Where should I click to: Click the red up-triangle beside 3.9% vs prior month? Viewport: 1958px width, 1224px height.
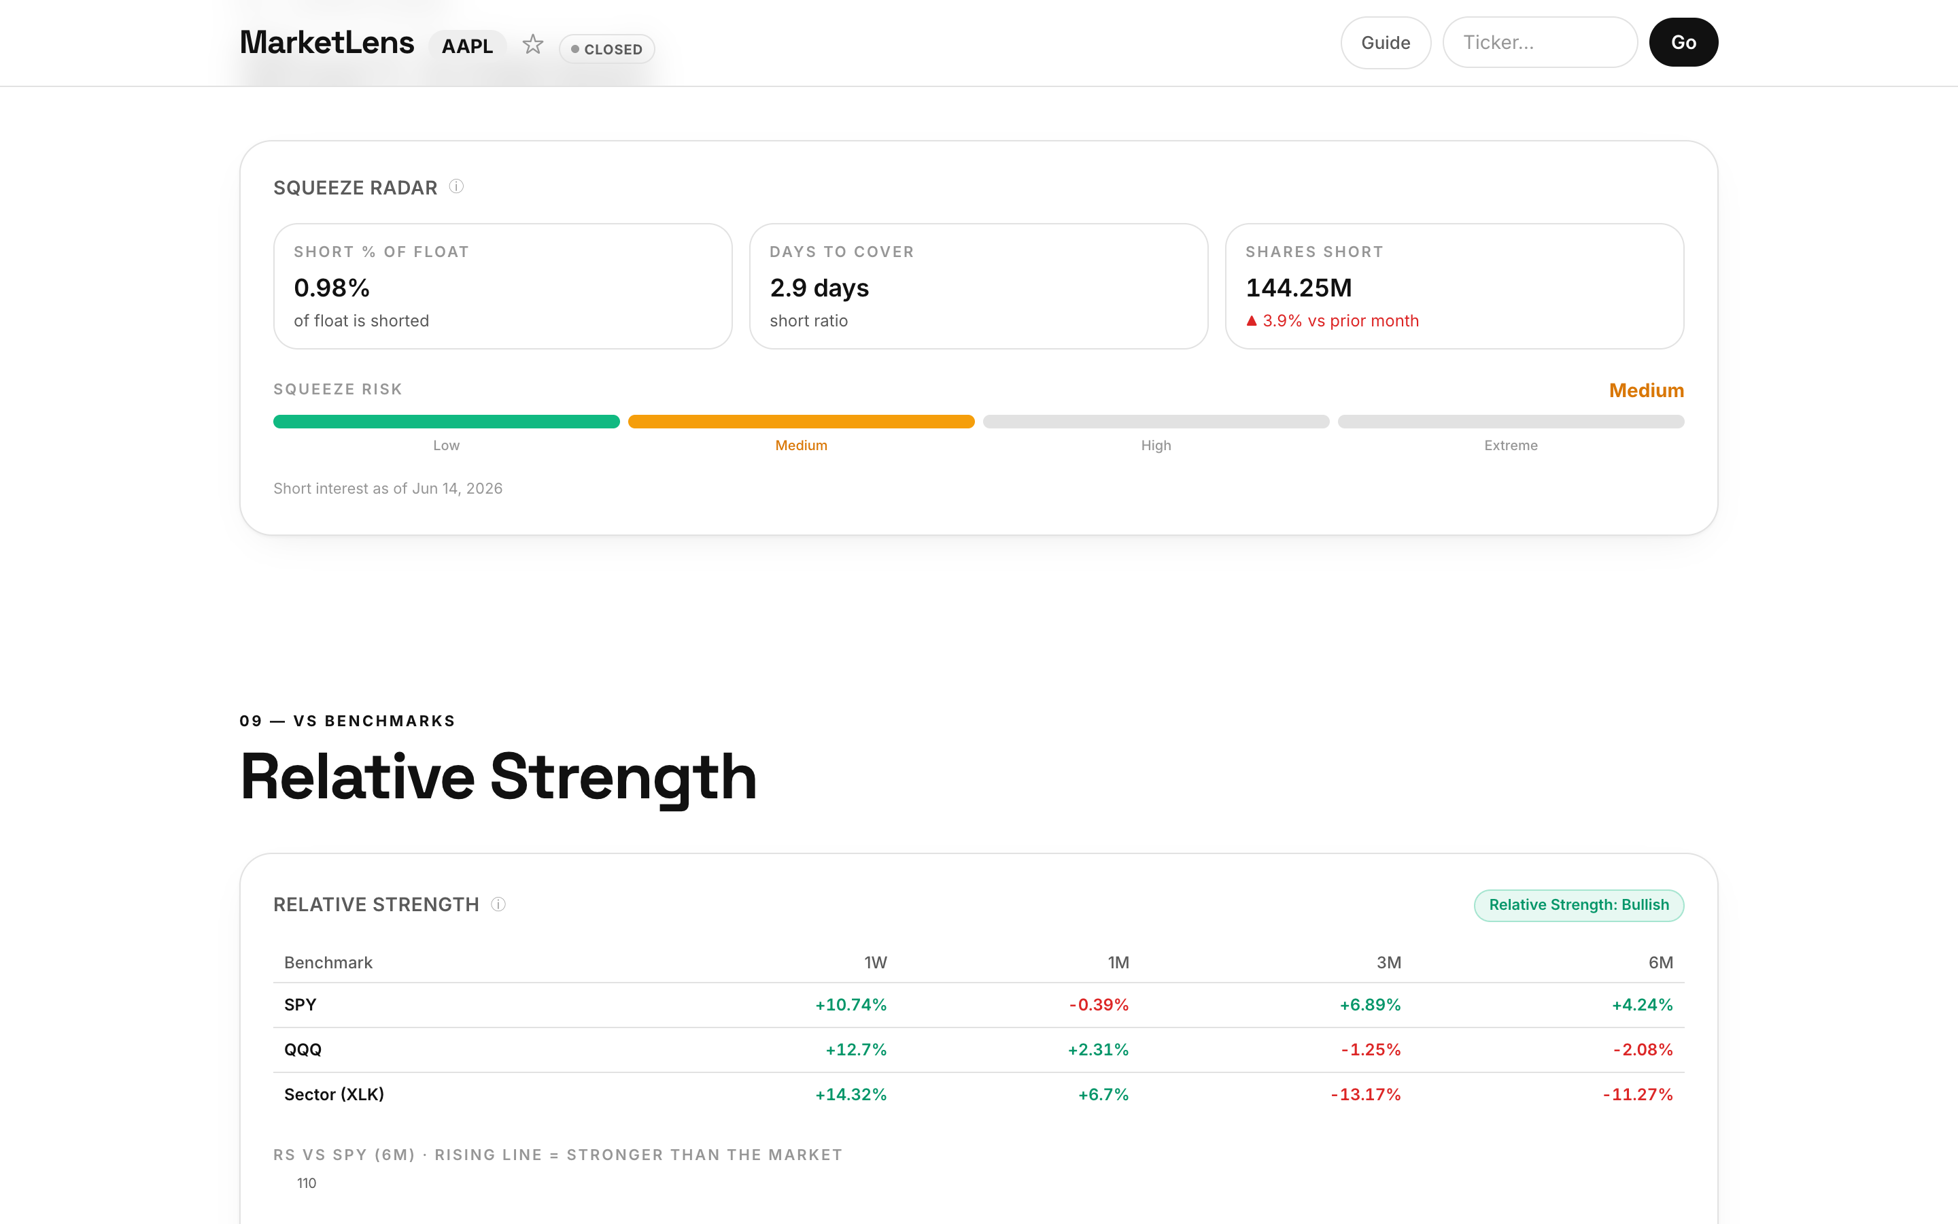pos(1252,320)
